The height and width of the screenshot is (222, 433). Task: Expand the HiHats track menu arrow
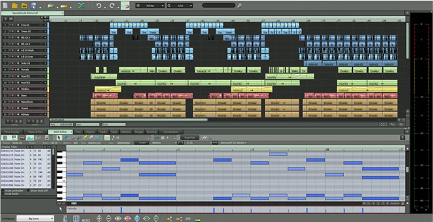[45, 115]
